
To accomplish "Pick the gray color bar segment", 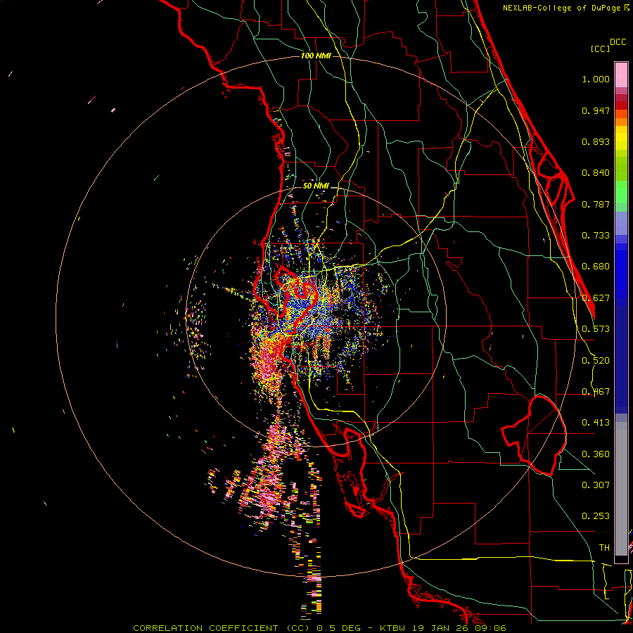I will [621, 489].
